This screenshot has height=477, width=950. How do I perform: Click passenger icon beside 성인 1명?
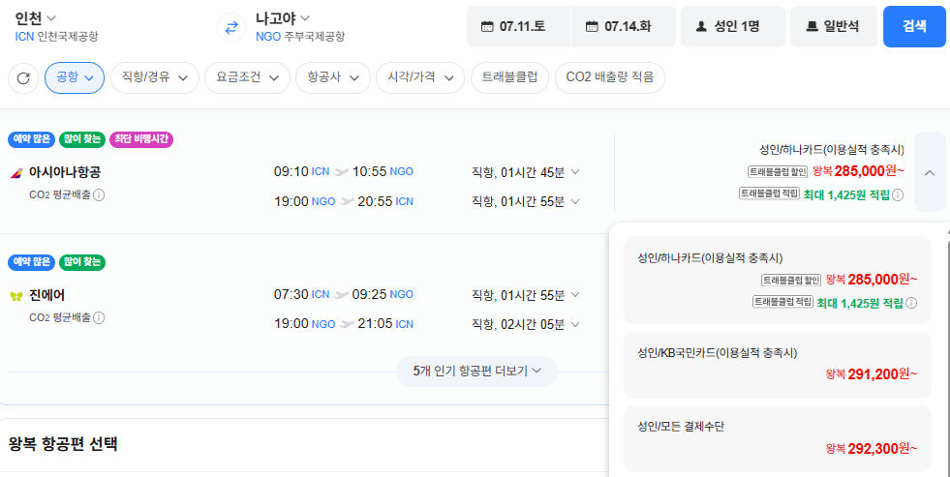[701, 26]
